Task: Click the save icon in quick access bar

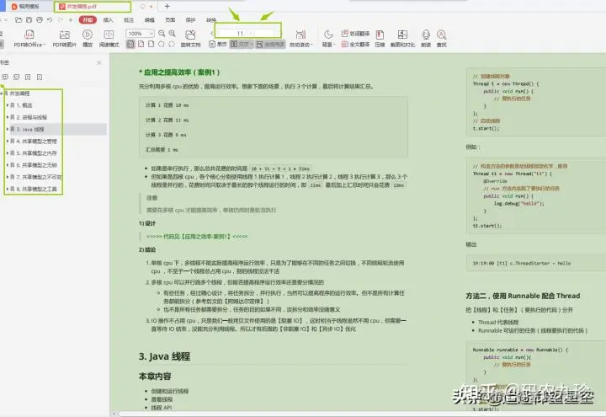Action: pos(29,19)
